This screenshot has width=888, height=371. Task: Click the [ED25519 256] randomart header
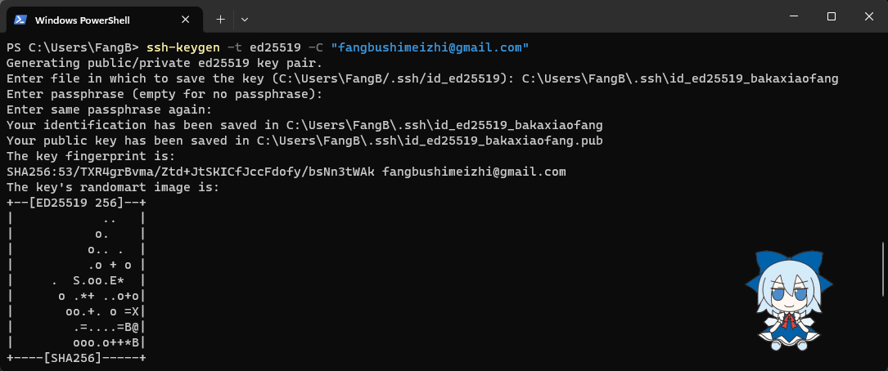pos(75,203)
